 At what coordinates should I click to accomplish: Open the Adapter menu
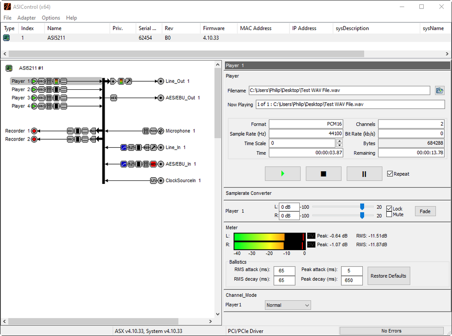click(x=26, y=18)
